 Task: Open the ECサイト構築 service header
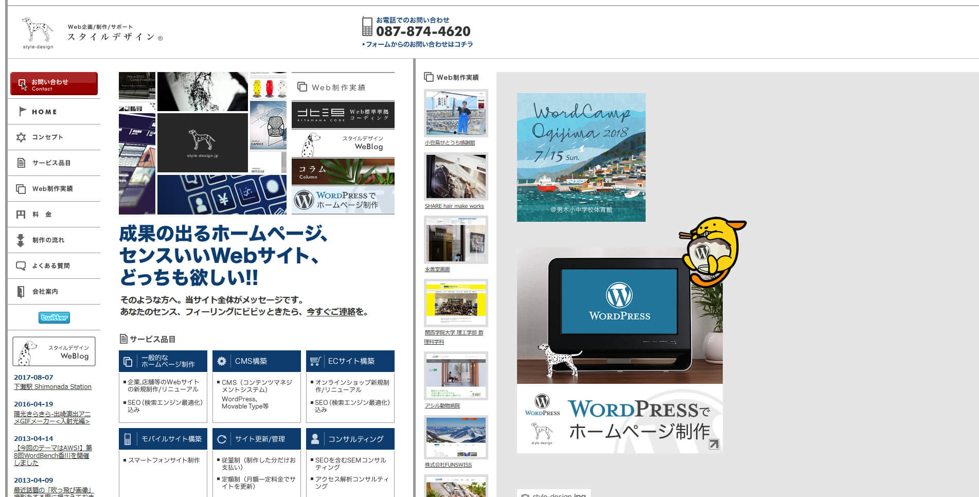(x=350, y=361)
